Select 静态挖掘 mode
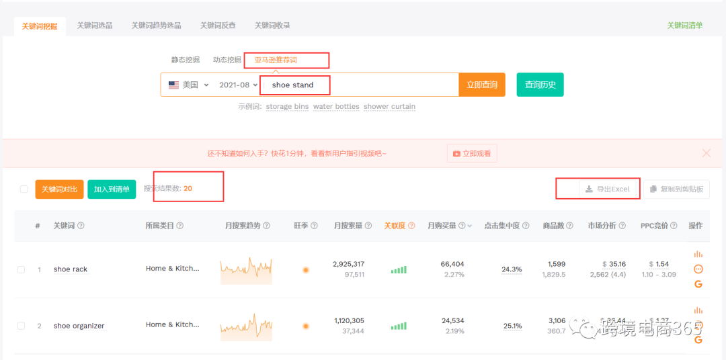Image resolution: width=726 pixels, height=360 pixels. (x=186, y=60)
